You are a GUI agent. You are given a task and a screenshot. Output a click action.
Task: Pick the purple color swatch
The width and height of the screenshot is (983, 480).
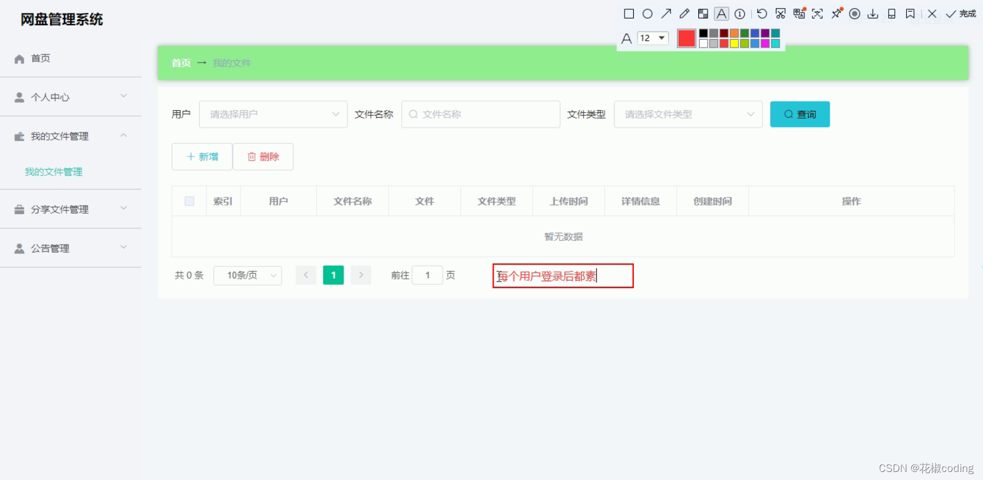pyautogui.click(x=765, y=33)
